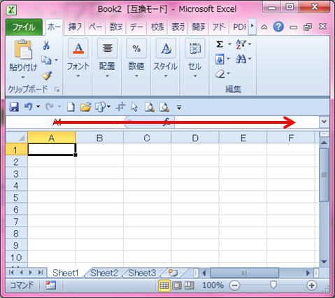This screenshot has height=298, width=335.
Task: Switch to Normal view in status bar
Action: 164,285
